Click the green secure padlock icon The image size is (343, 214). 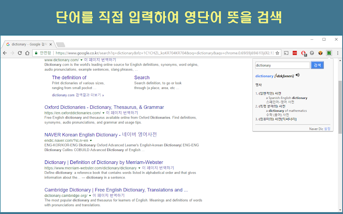(x=36, y=53)
